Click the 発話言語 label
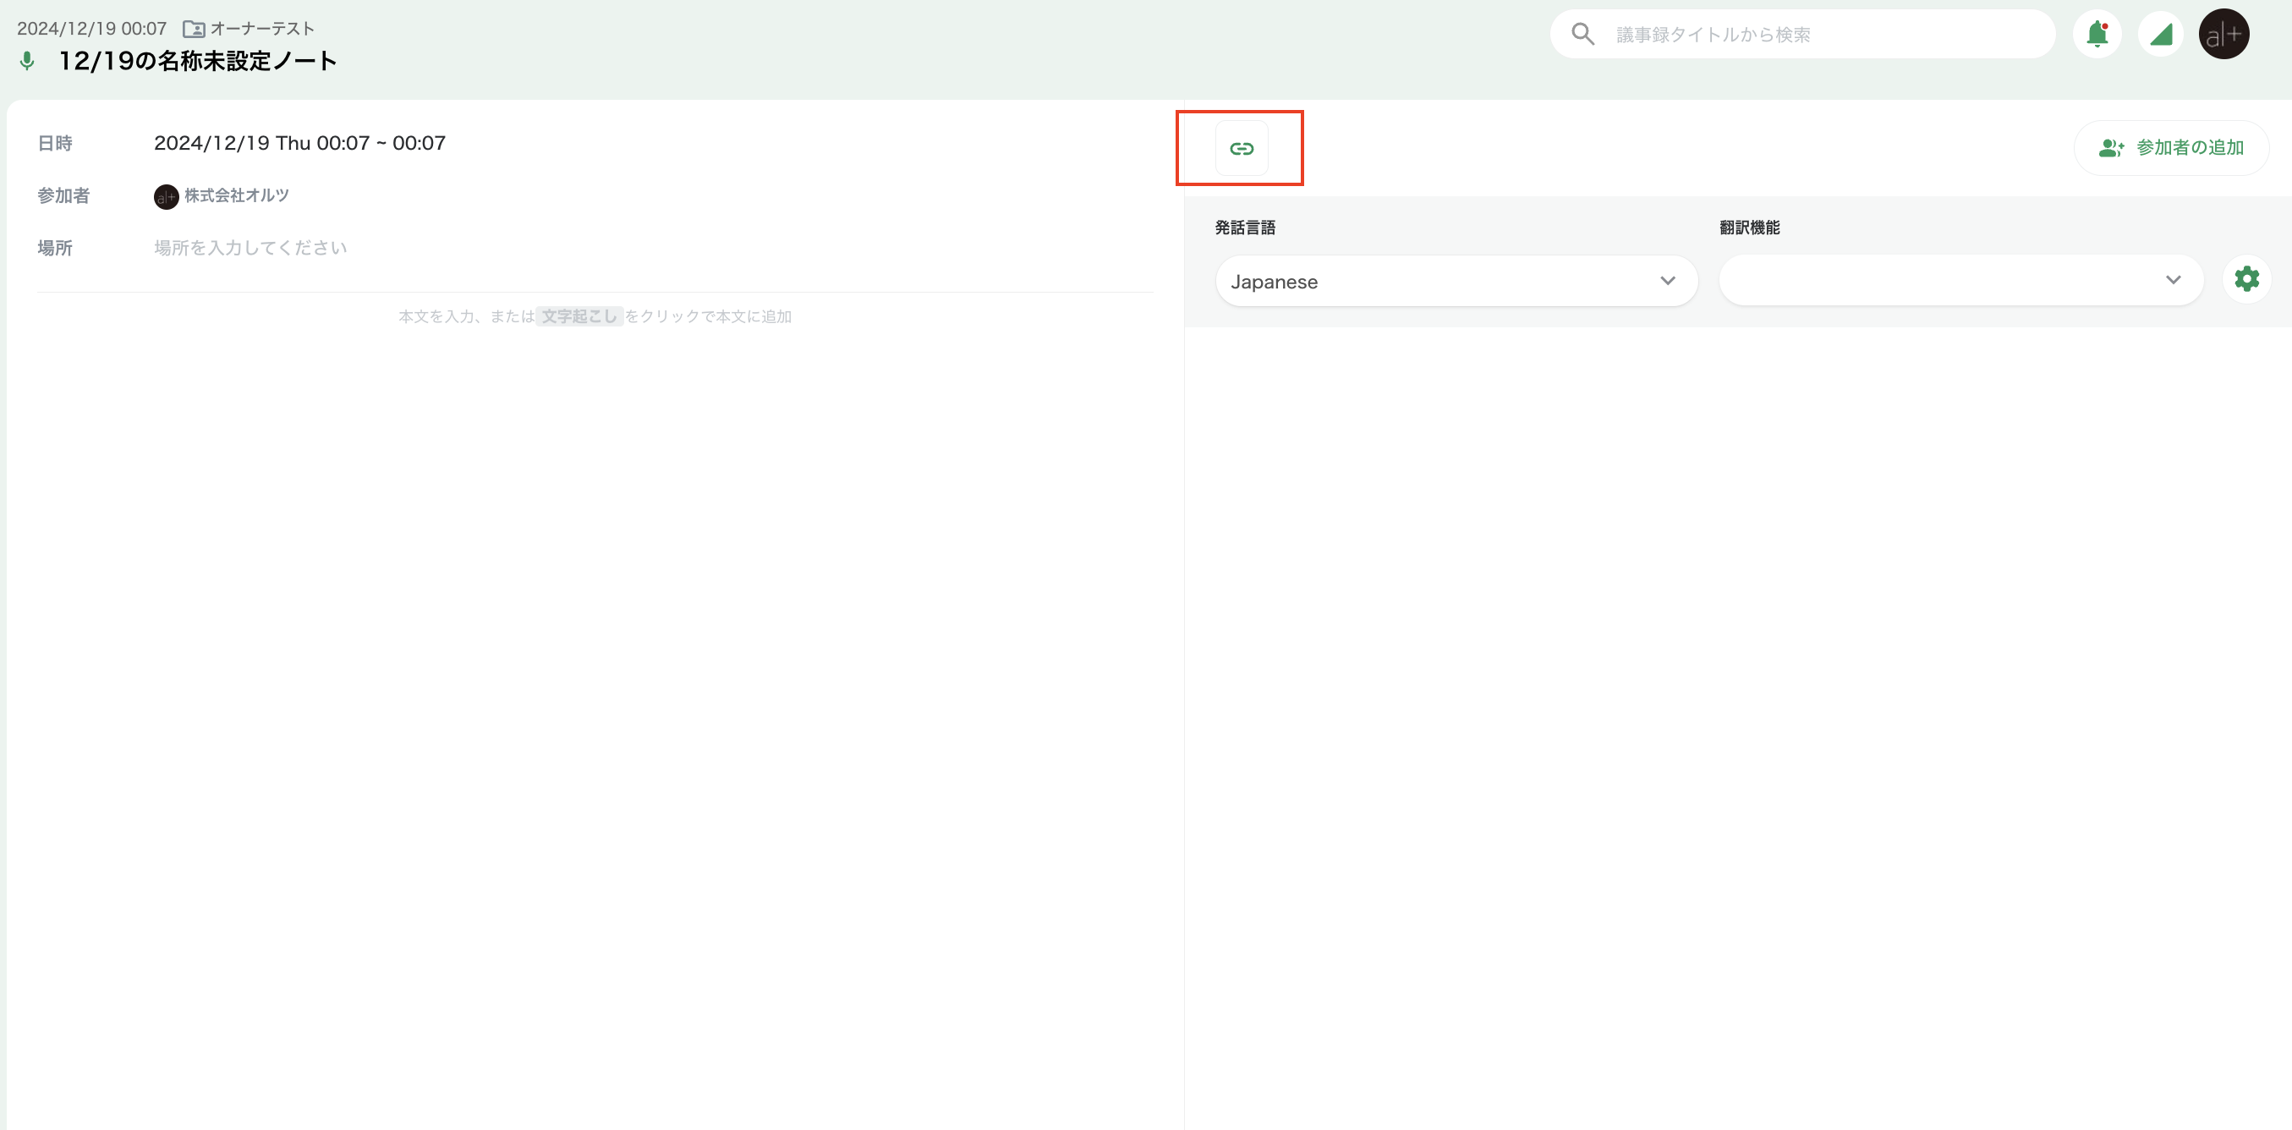 (x=1246, y=228)
